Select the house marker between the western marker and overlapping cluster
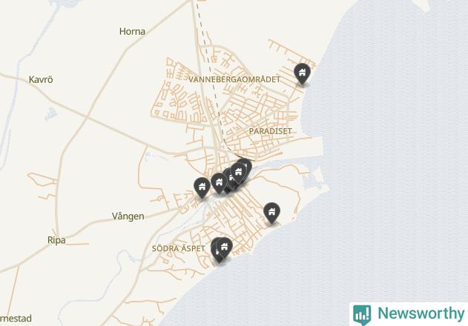This screenshot has width=468, height=326. 219,183
